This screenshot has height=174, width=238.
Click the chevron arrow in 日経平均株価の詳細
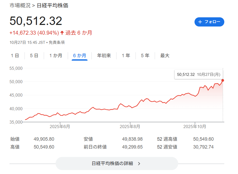click(139, 164)
